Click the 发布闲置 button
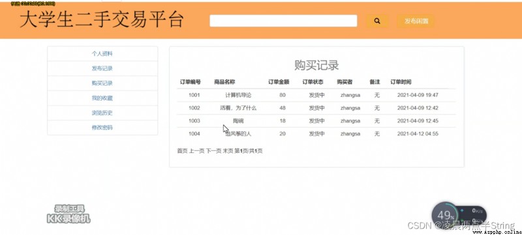522x235 pixels. pyautogui.click(x=416, y=21)
